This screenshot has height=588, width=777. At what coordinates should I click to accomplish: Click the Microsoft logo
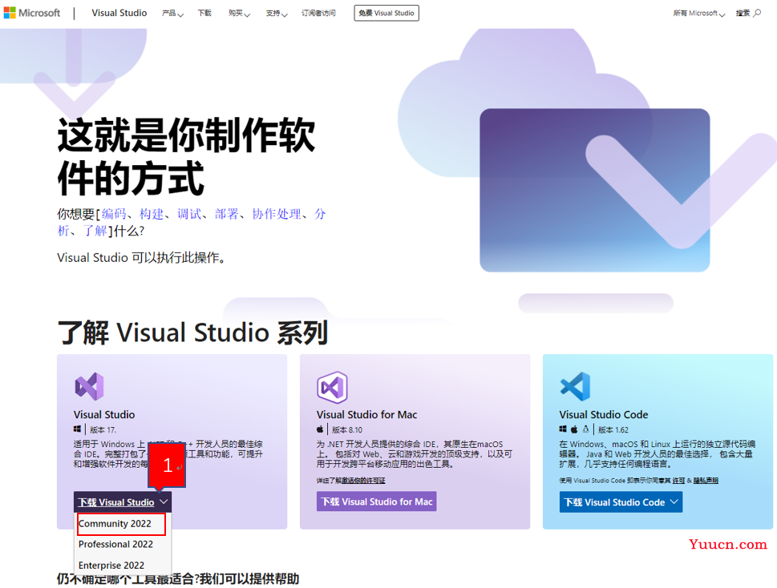click(x=32, y=13)
